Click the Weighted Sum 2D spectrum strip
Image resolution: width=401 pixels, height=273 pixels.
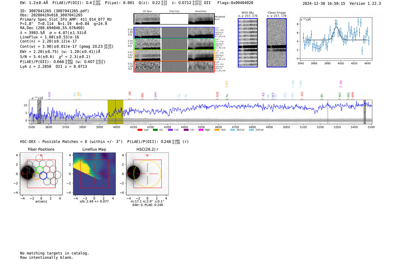(174, 19)
